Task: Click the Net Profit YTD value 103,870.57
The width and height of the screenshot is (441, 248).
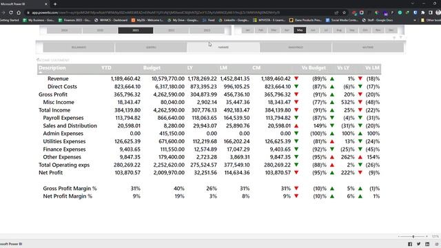Action: pos(127,173)
